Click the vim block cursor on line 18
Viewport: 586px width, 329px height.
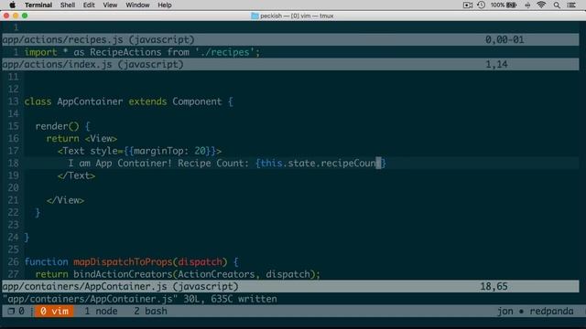point(378,163)
